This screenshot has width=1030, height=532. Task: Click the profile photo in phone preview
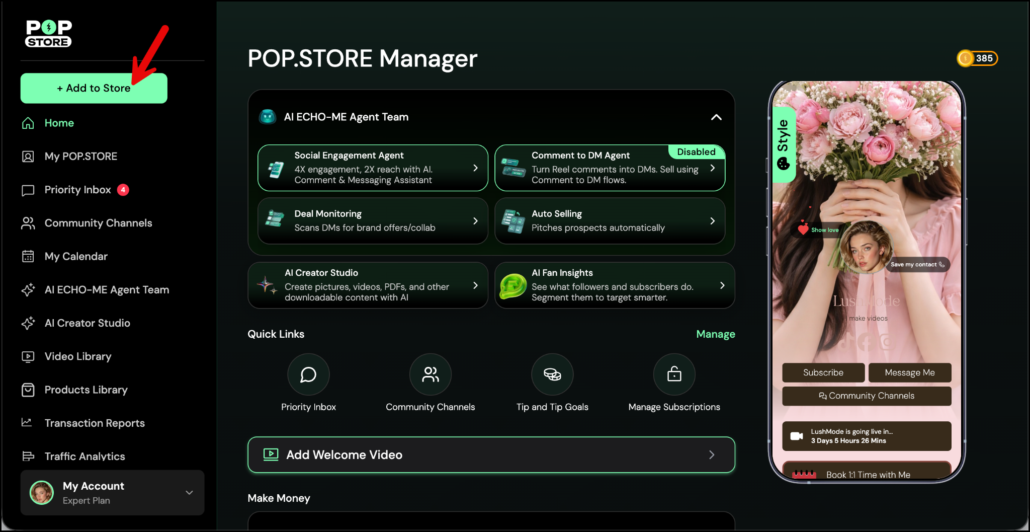click(x=865, y=247)
